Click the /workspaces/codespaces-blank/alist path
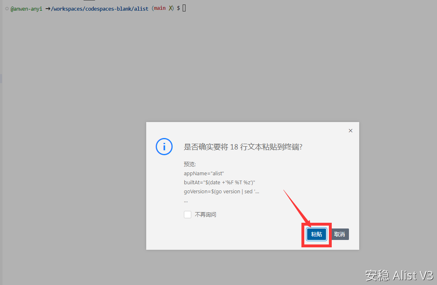 tap(100, 8)
